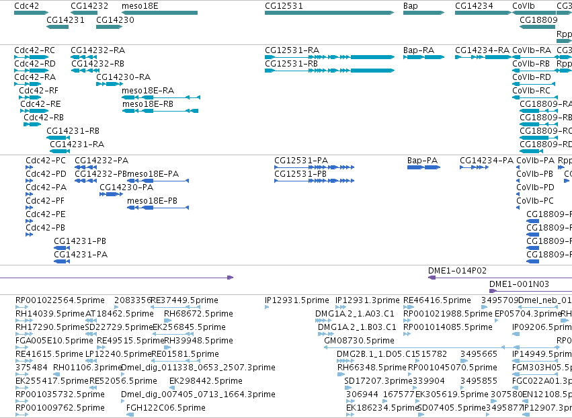Click the CG18809 gene label
Image resolution: width=572 pixels, height=418 pixels.
tap(538, 19)
